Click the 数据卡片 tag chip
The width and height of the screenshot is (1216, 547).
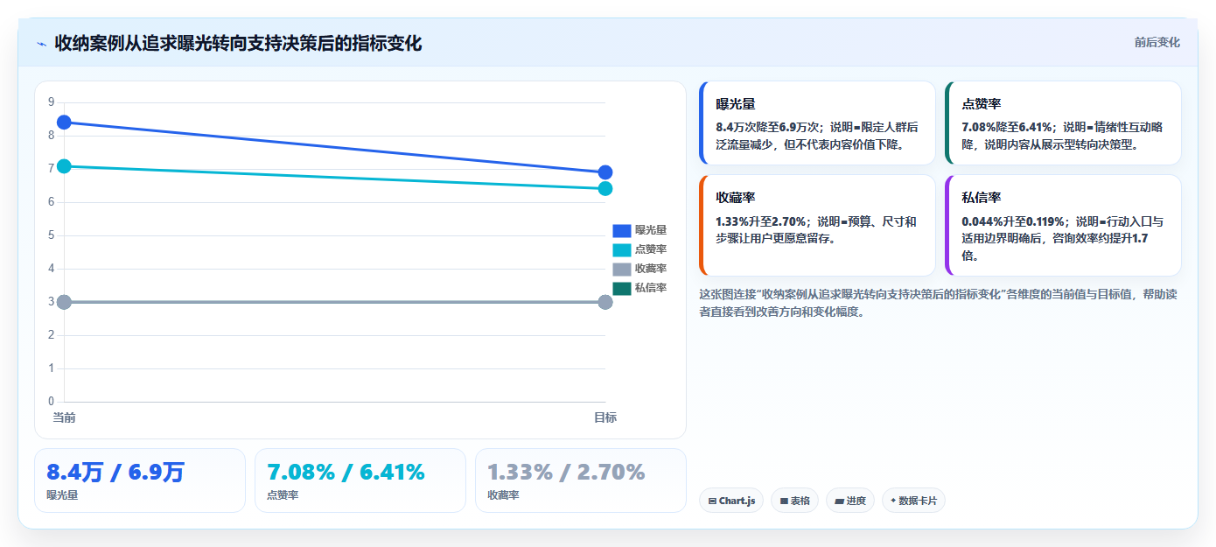click(913, 501)
